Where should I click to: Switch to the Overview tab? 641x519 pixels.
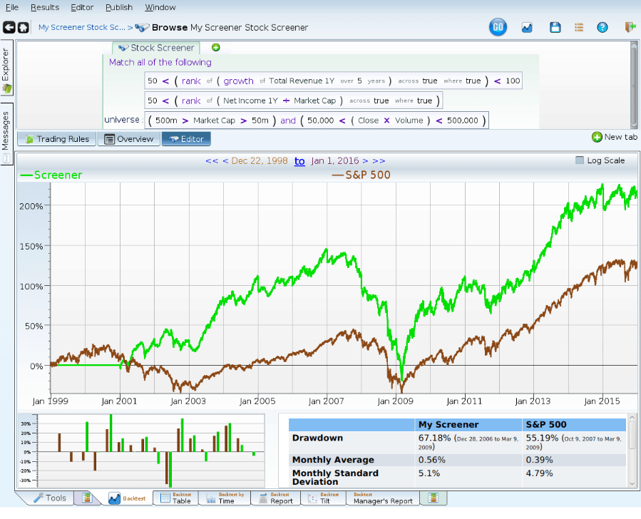pos(129,139)
